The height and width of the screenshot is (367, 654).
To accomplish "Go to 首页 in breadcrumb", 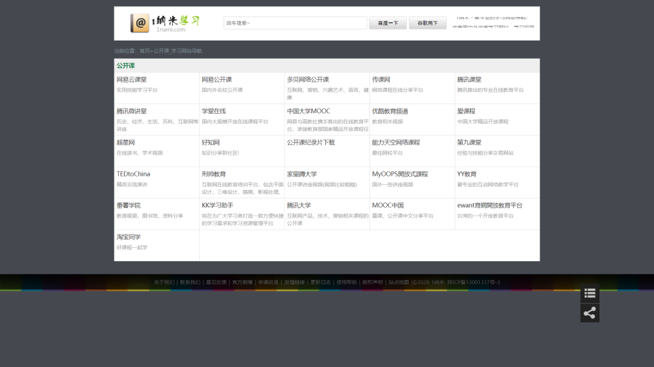I will [145, 51].
